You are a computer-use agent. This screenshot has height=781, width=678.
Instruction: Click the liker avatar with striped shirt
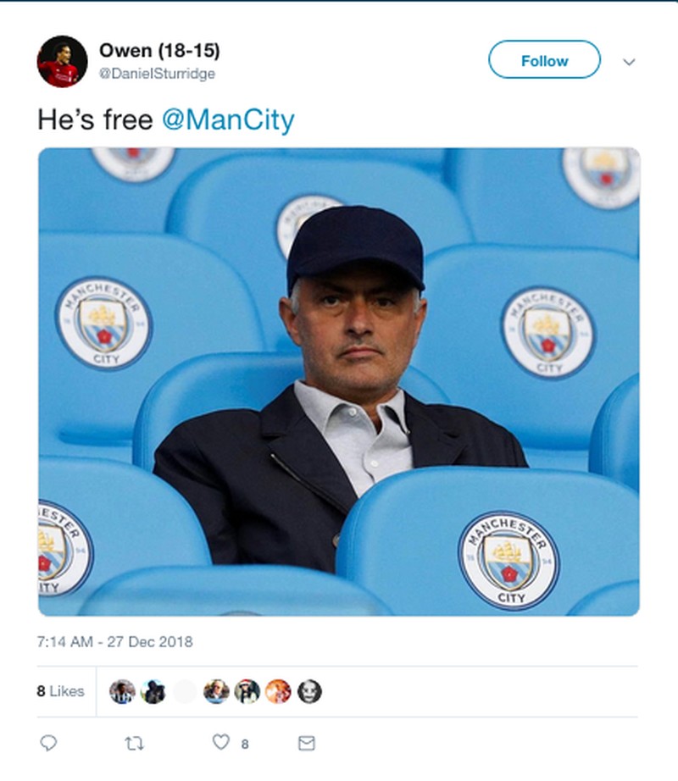(x=123, y=691)
